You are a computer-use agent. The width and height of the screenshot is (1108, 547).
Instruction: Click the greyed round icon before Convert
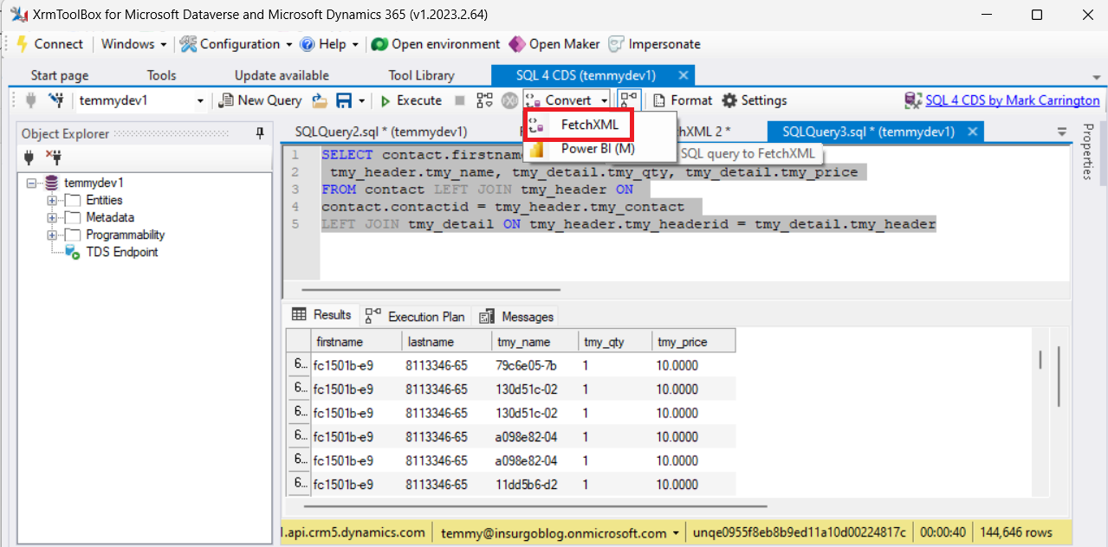[x=509, y=100]
